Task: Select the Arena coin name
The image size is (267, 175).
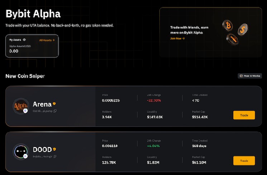Action: (42, 104)
